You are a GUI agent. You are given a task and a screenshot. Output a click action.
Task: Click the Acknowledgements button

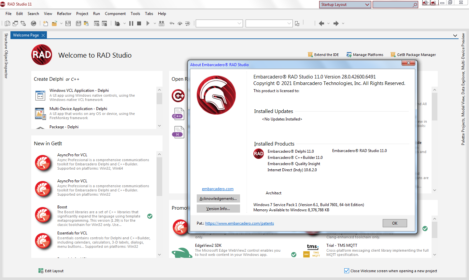click(218, 199)
